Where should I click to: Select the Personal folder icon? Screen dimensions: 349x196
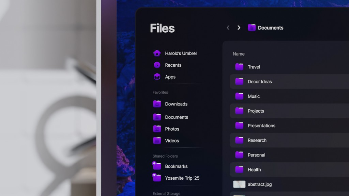coord(239,155)
